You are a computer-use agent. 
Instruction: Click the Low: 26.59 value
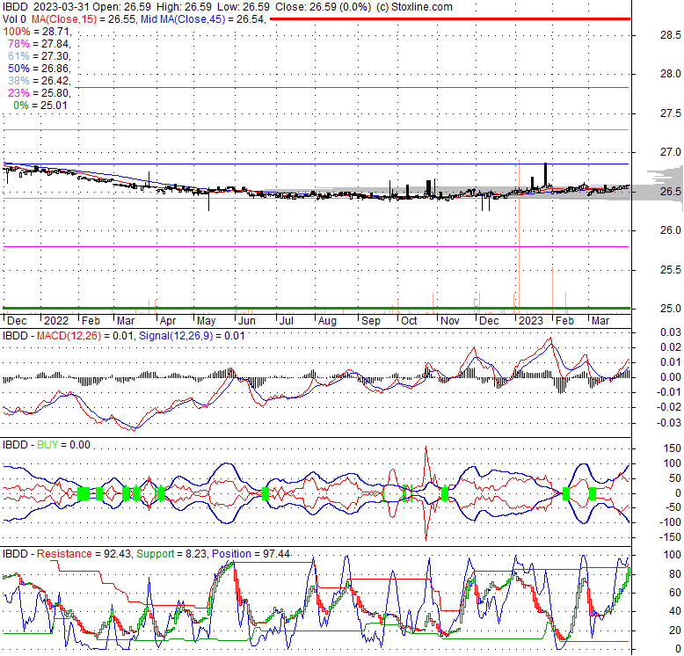[242, 7]
